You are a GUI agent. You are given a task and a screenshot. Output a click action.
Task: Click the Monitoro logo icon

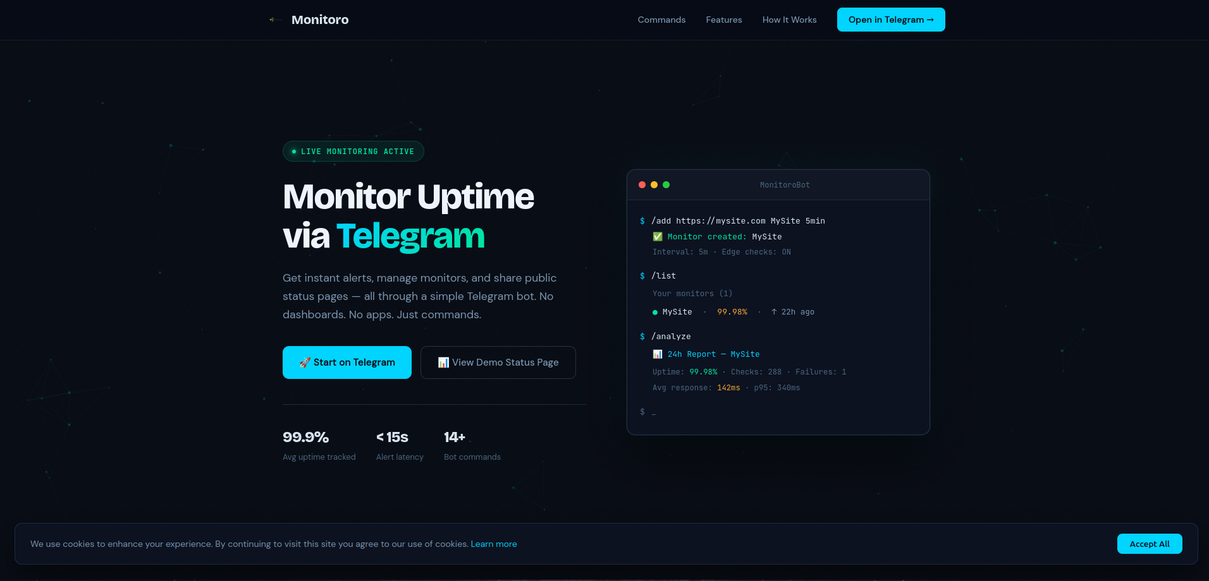pos(276,20)
